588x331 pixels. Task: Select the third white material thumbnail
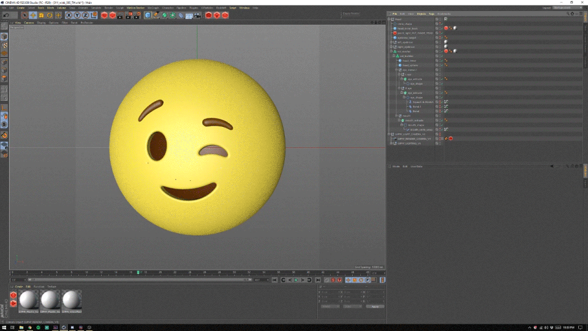(71, 300)
